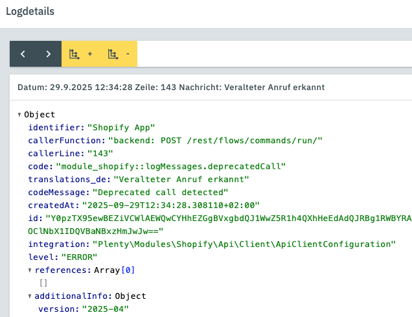This screenshot has width=412, height=317.
Task: Click the Logdetails page heading
Action: tap(30, 11)
